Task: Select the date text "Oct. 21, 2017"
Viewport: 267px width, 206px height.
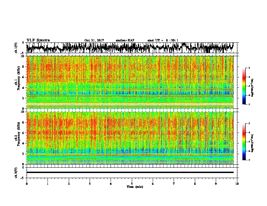Action: (94, 40)
